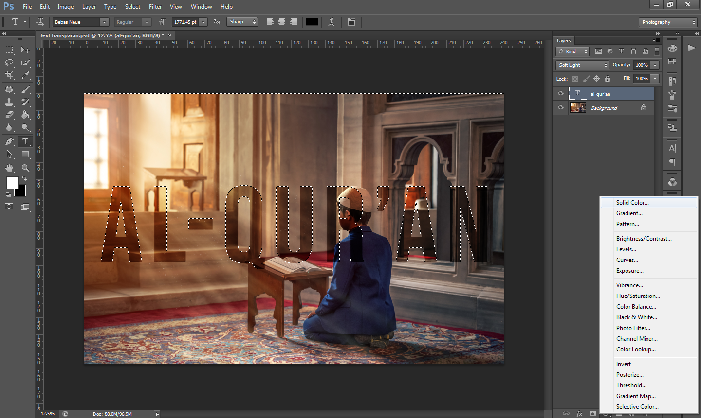Screen dimensions: 701x418
Task: Choose Hue/Saturation from adjustment menu
Action: pos(638,296)
